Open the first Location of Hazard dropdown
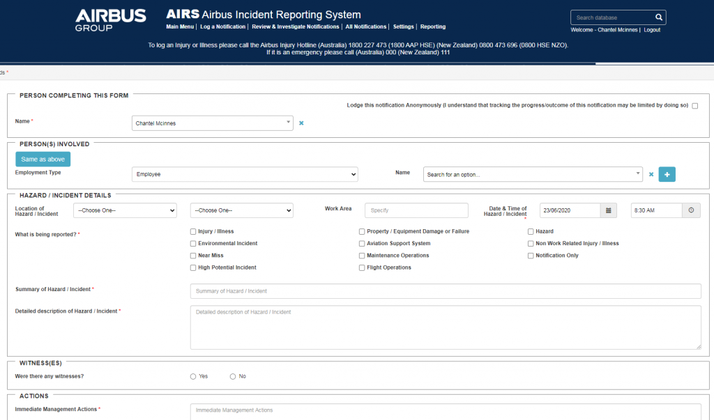Viewport: 714px width, 420px height. coord(125,210)
